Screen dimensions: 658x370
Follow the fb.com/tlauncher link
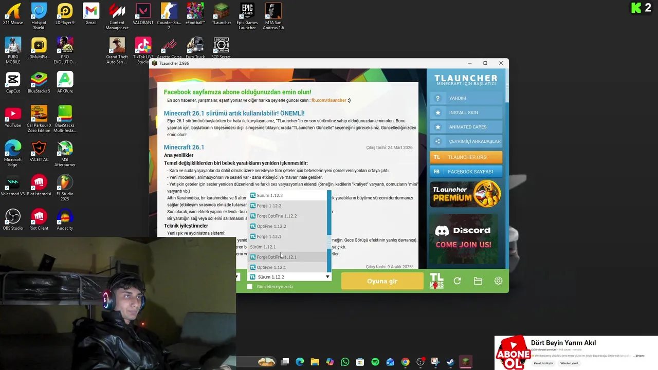click(x=328, y=100)
